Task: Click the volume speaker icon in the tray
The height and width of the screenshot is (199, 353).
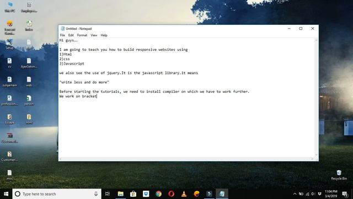Action: pyautogui.click(x=313, y=194)
